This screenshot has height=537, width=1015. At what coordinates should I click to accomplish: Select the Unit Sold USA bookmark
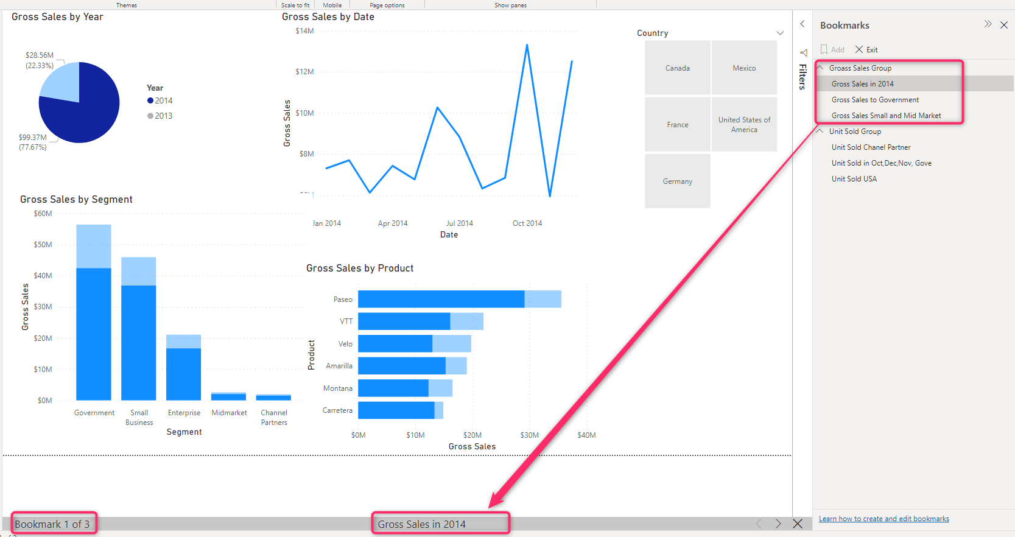[854, 179]
